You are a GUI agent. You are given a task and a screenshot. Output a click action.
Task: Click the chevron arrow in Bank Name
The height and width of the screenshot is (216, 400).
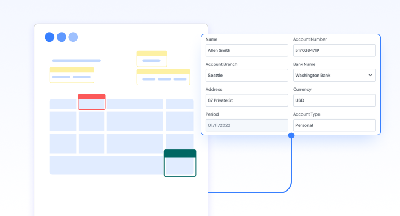(370, 76)
